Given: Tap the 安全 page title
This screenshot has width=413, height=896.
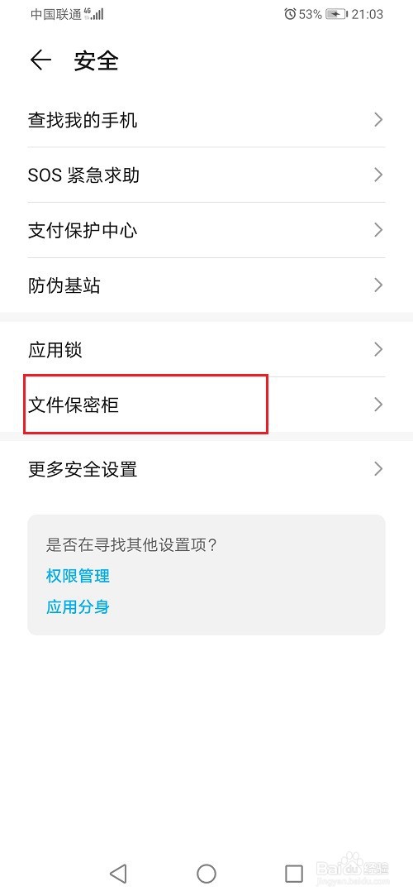Looking at the screenshot, I should point(96,61).
